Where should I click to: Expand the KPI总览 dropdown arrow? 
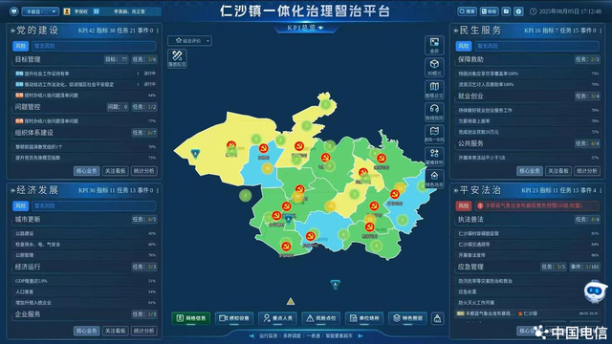pyautogui.click(x=321, y=28)
